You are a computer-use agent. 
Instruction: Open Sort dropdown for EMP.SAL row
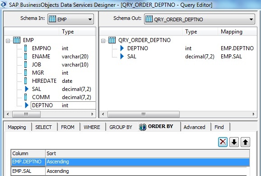147,171
